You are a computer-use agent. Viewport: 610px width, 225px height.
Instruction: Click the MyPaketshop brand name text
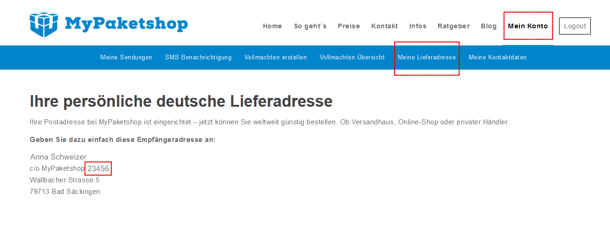(126, 23)
